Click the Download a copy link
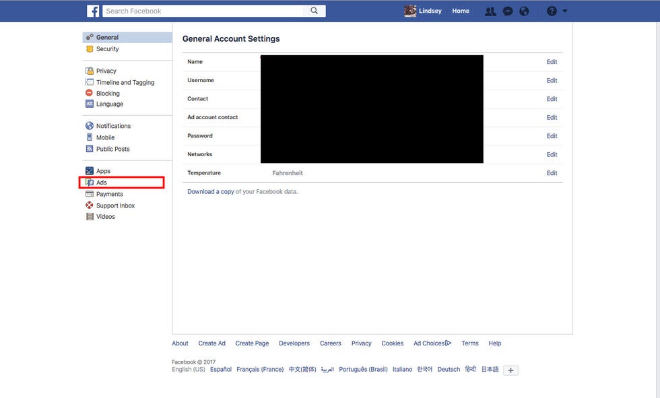The image size is (660, 398). point(210,191)
